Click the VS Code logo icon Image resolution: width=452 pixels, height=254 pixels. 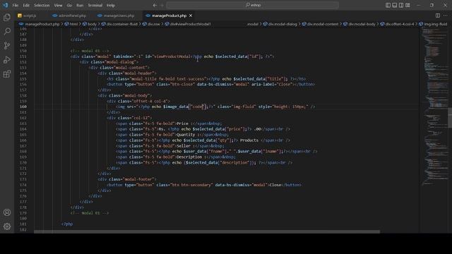(x=5, y=5)
